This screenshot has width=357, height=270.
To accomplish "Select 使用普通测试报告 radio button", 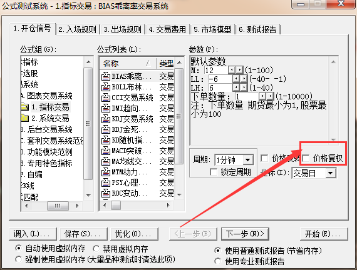I will 218,251.
